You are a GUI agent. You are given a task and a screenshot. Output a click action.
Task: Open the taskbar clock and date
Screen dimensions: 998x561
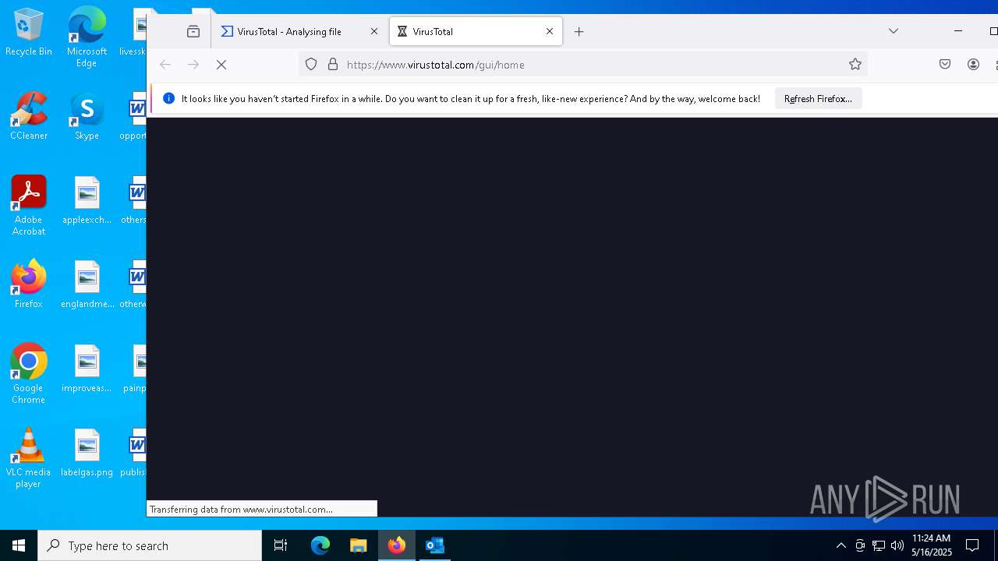click(x=932, y=545)
